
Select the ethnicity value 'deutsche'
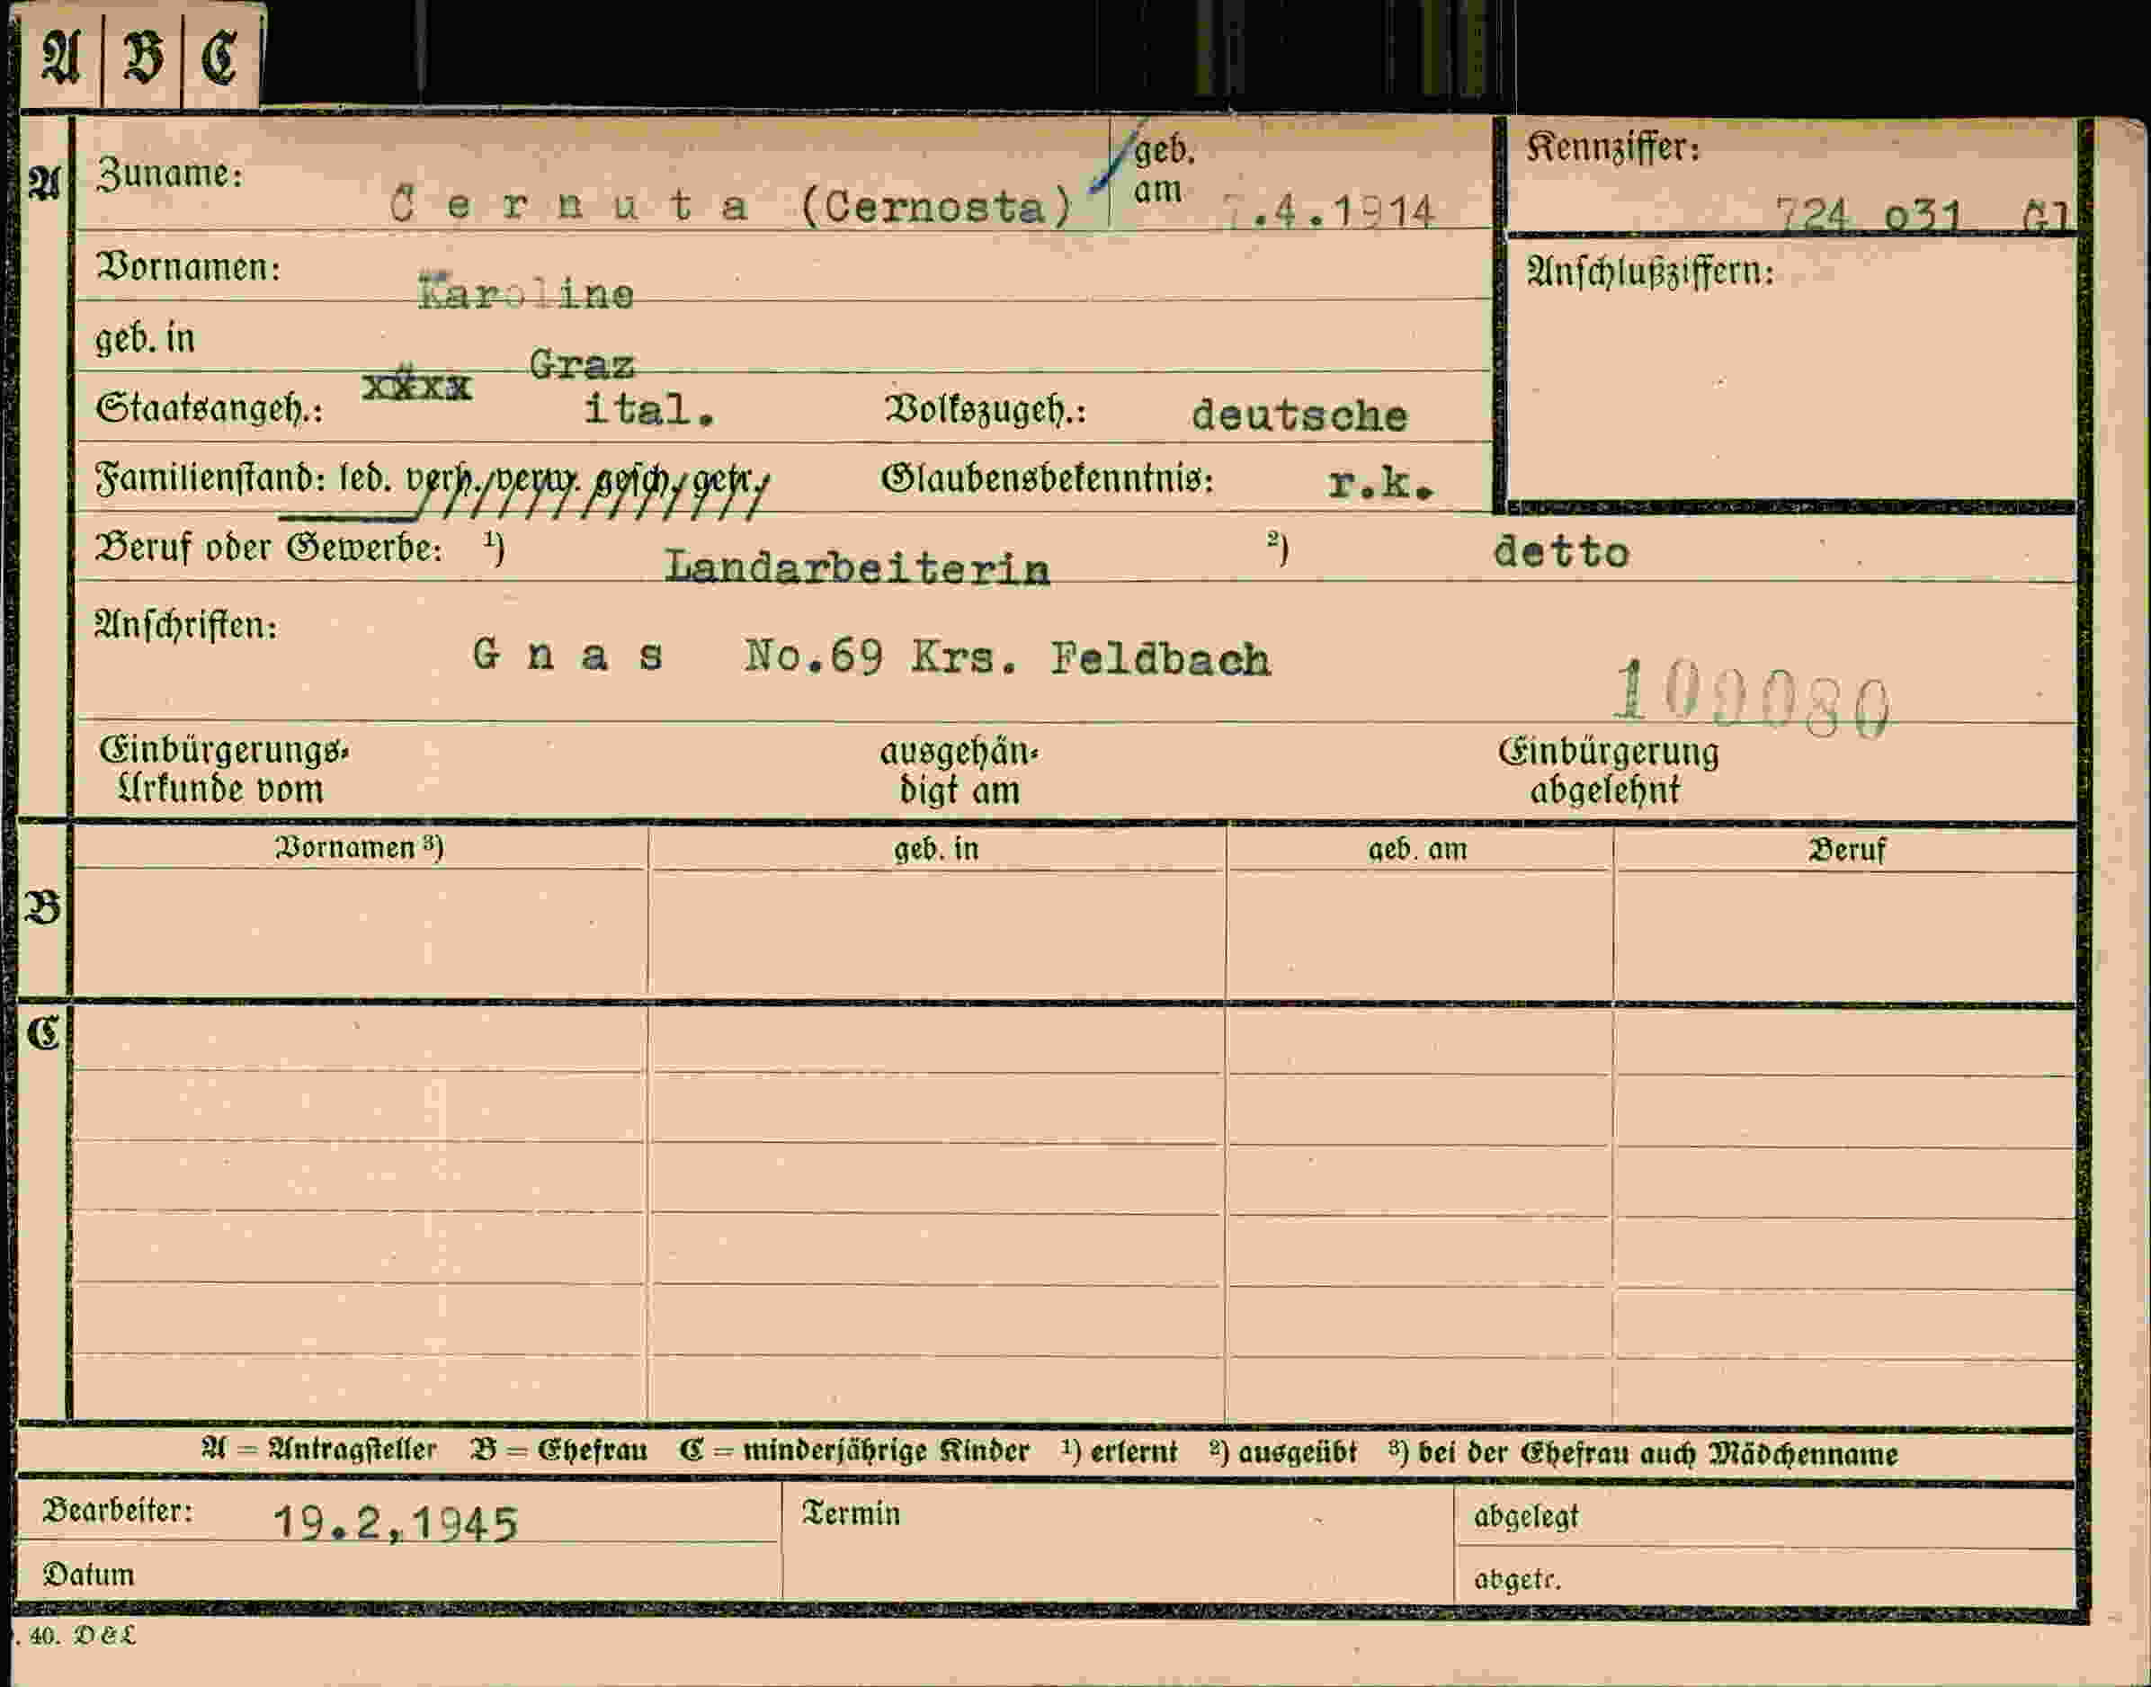1299,415
